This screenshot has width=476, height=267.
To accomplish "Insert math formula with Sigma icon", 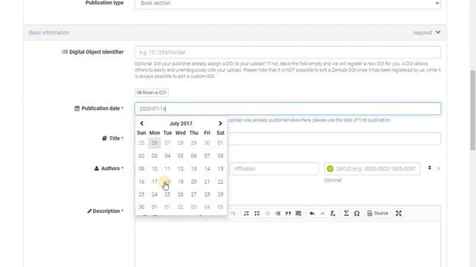I will coord(346,214).
